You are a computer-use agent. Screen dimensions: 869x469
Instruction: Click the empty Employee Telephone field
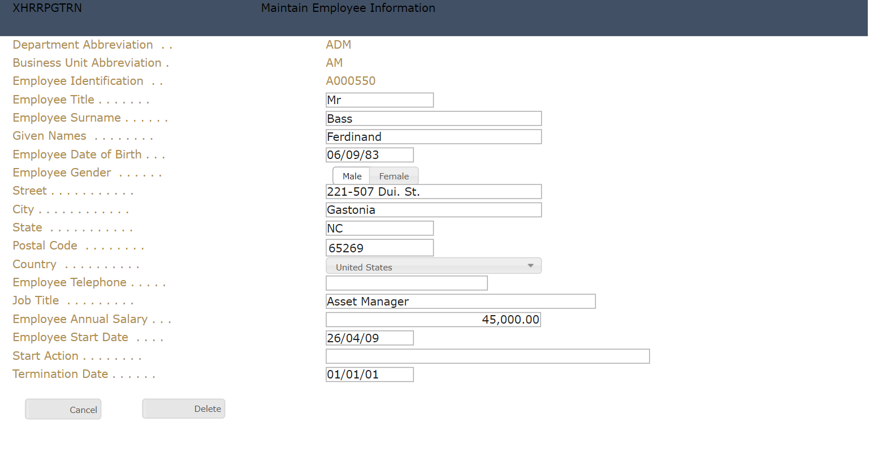click(407, 283)
